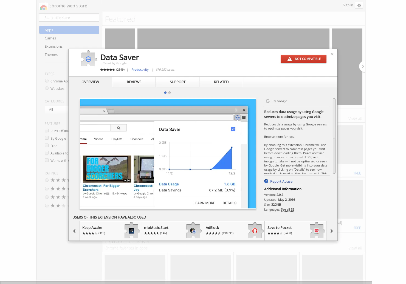The image size is (406, 284).
Task: Switch to the Related tab
Action: (x=221, y=82)
